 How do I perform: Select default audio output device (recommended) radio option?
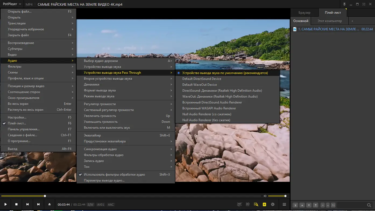(225, 73)
